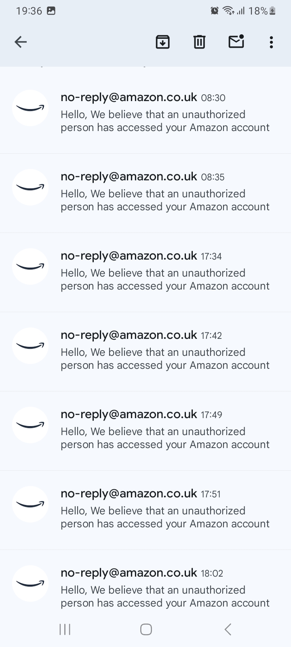Tap the Amazon avatar for the 17:49 message

[x=30, y=425]
